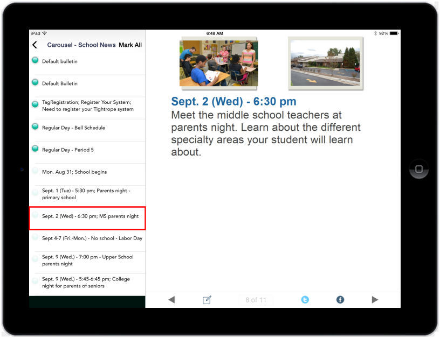Toggle unread dot for Default Bulletin second row
440x338 pixels.
click(x=35, y=82)
